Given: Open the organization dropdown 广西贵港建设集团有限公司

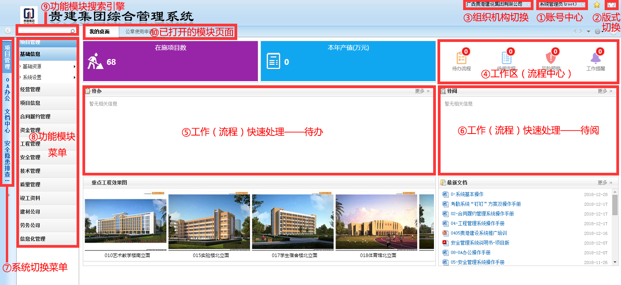Looking at the screenshot, I should click(498, 5).
